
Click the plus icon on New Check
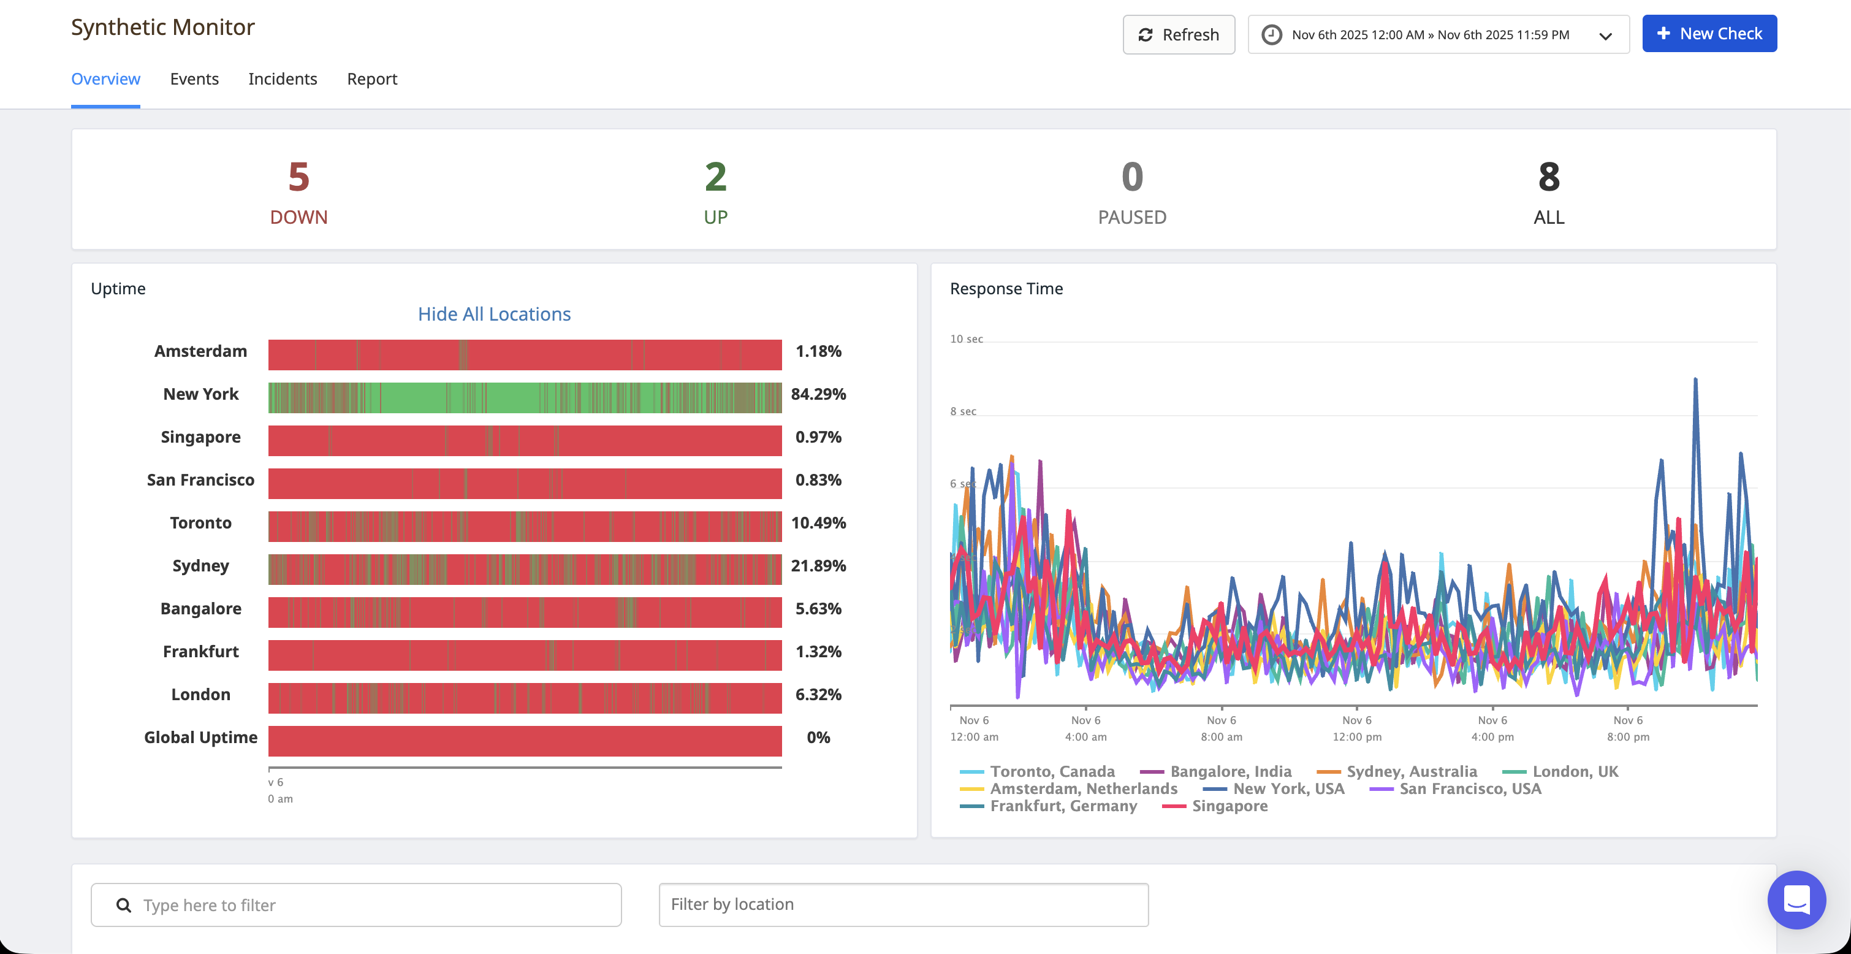click(x=1663, y=34)
